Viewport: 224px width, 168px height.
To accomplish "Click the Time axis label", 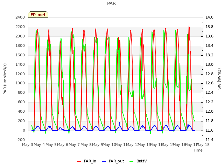I will 198,150.
